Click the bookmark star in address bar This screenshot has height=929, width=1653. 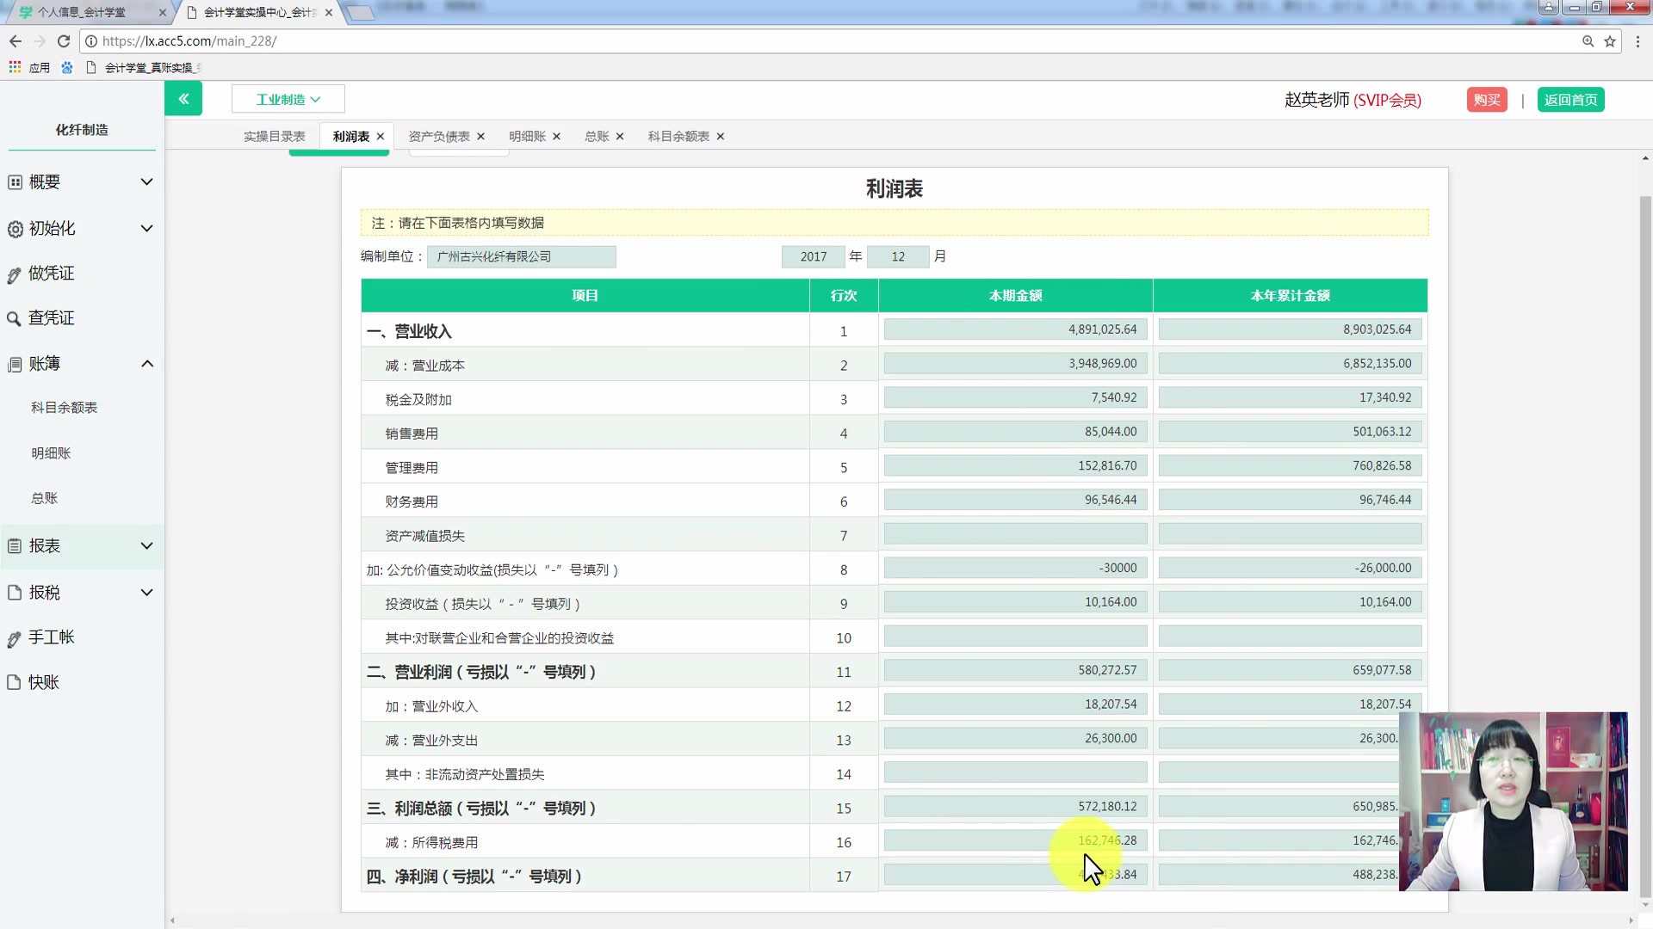point(1610,40)
